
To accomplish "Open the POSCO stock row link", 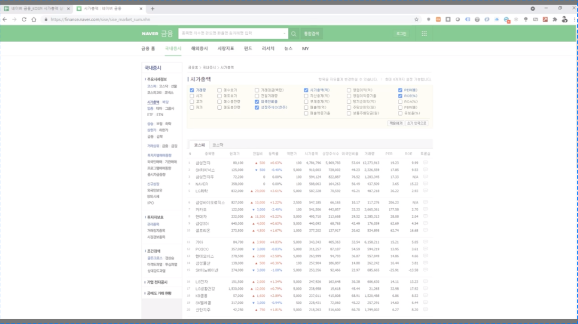I will pos(202,249).
